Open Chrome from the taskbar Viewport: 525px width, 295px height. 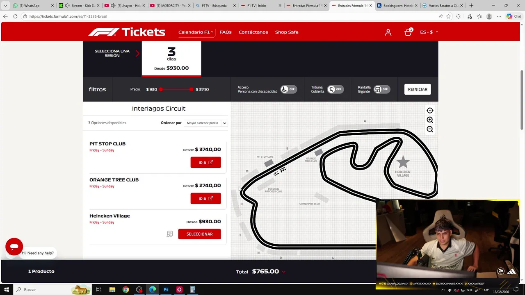click(x=126, y=290)
